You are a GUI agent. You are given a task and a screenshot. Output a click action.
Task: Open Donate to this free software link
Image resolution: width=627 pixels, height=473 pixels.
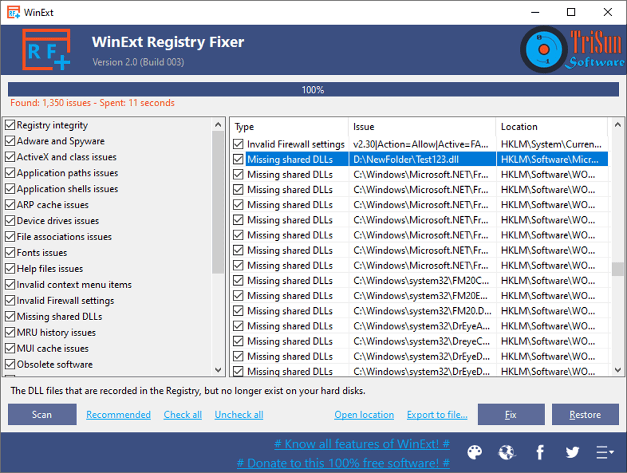point(343,463)
